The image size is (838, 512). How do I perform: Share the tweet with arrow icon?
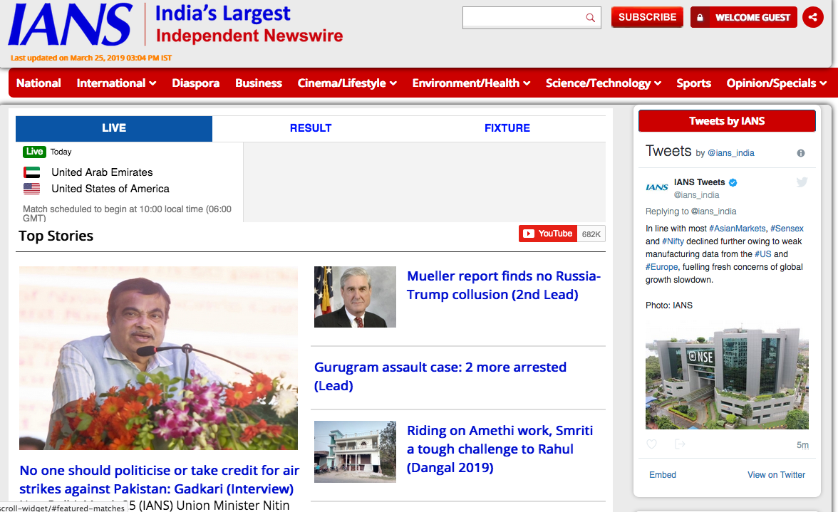coord(680,444)
